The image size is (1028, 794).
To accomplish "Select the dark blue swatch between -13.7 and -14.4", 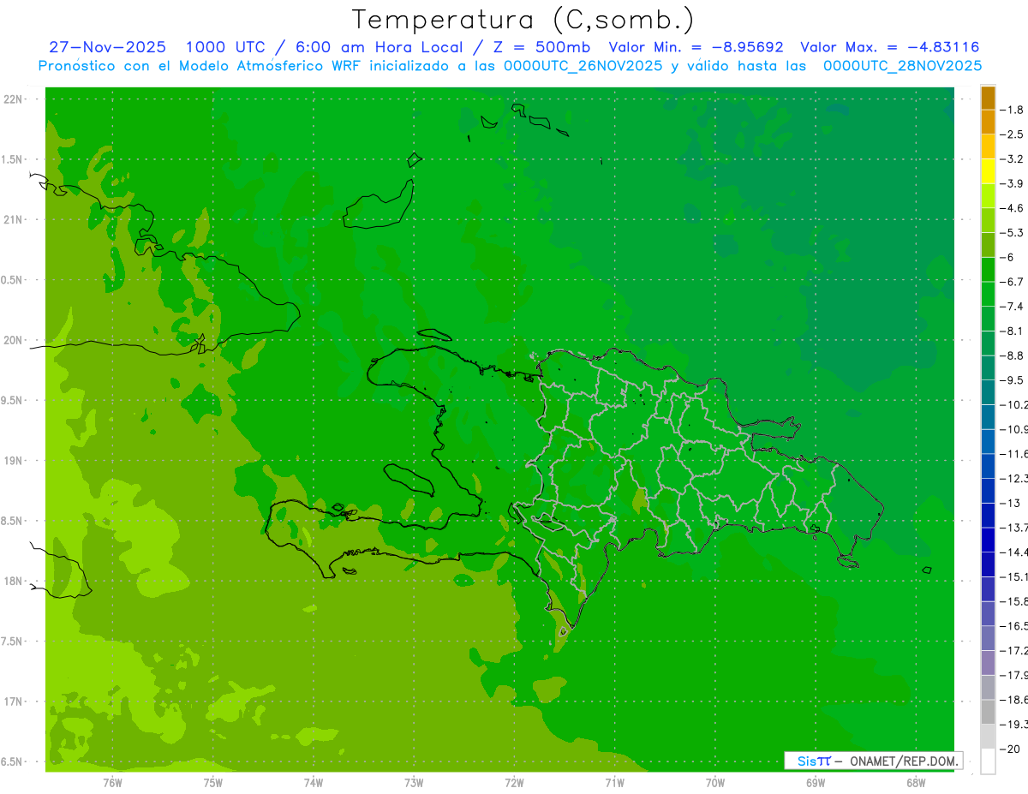I will pos(988,540).
